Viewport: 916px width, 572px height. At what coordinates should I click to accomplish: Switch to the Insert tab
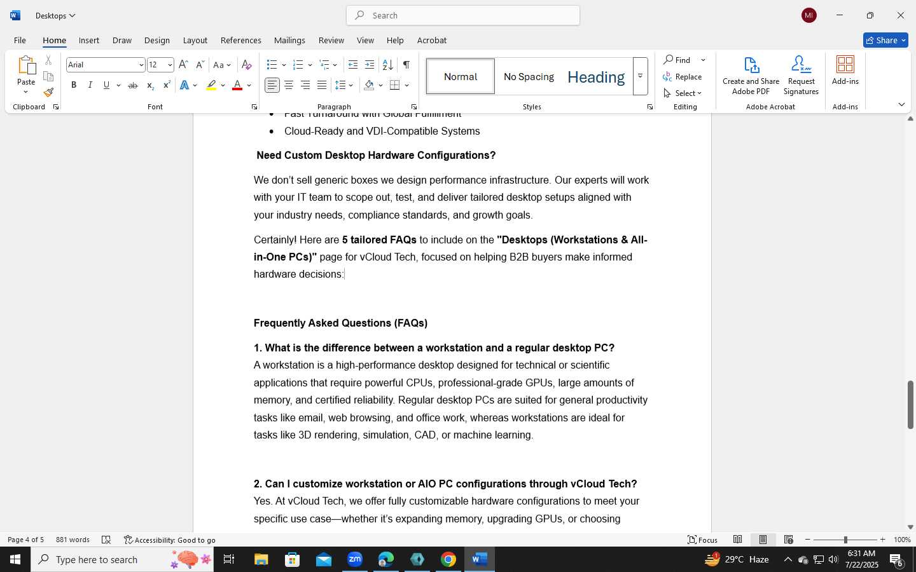[89, 40]
